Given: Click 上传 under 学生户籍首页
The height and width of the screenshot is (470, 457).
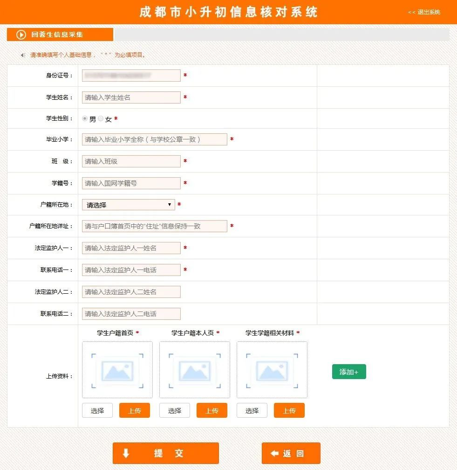Looking at the screenshot, I should pos(135,410).
